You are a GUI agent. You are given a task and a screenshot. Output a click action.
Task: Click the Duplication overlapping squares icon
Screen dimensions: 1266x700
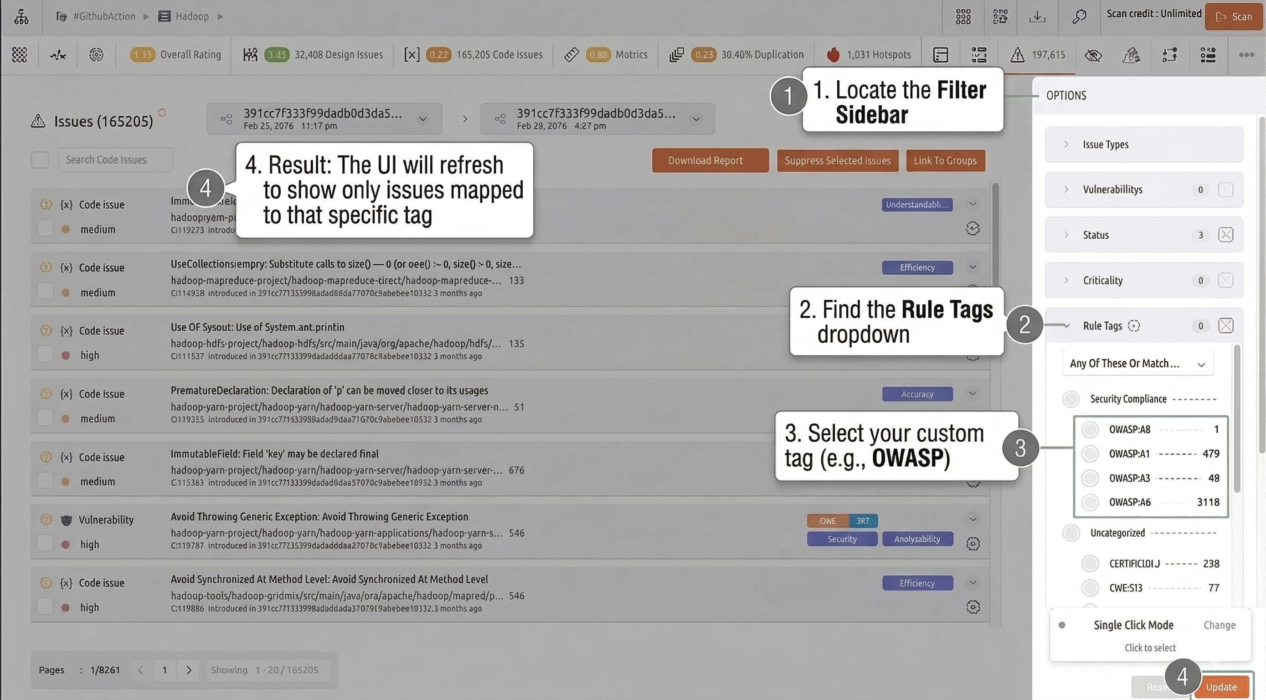pyautogui.click(x=677, y=55)
